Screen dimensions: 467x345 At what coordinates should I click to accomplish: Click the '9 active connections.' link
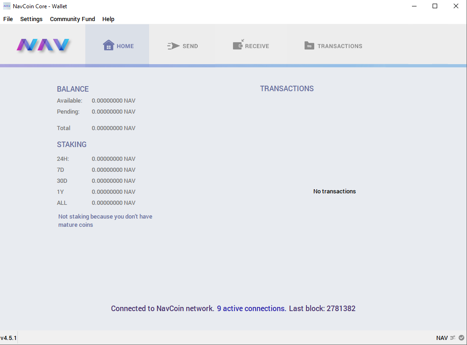coord(251,308)
